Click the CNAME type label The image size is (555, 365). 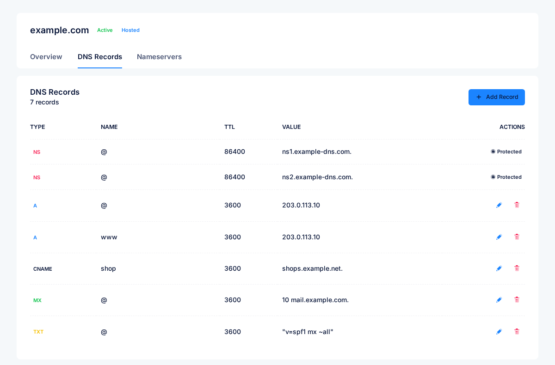coord(43,269)
